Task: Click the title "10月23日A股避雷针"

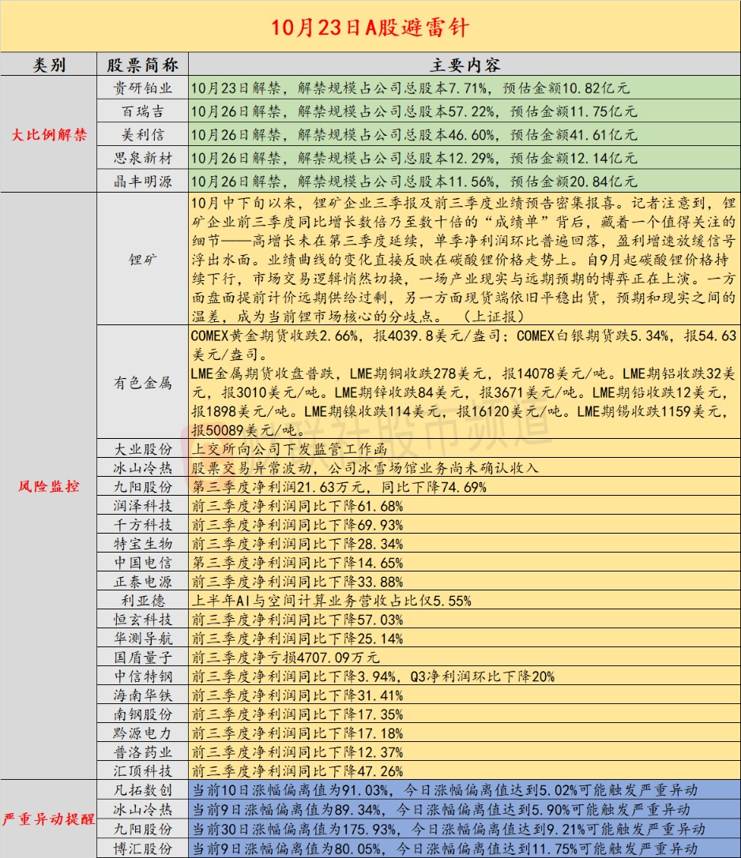Action: (370, 28)
